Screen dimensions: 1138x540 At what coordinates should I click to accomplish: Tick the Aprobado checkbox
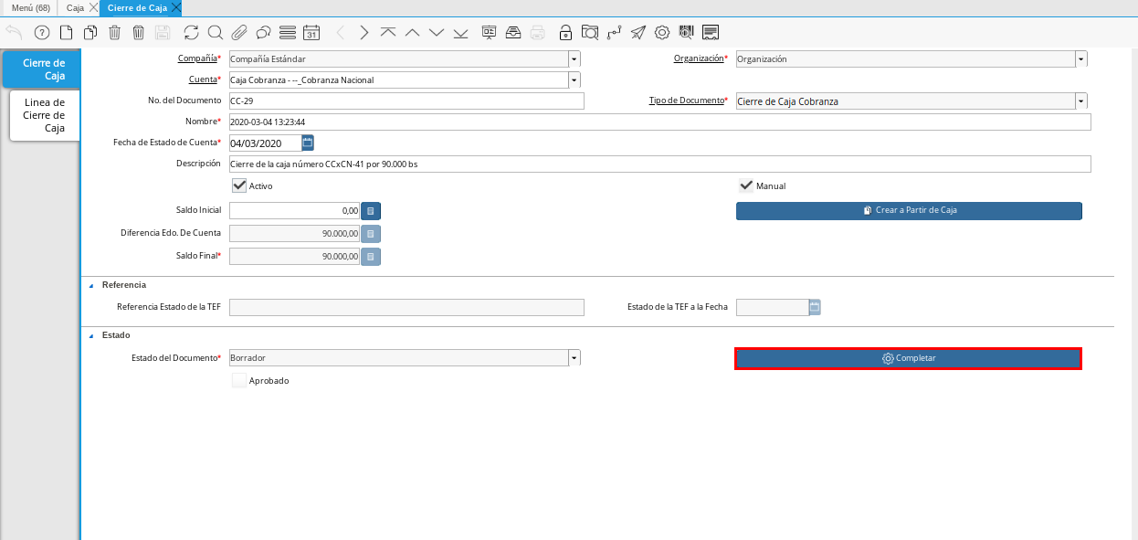pyautogui.click(x=239, y=380)
